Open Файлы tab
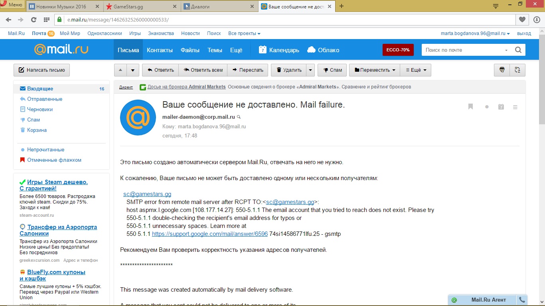Viewport: 545px width, 306px height. pos(190,50)
